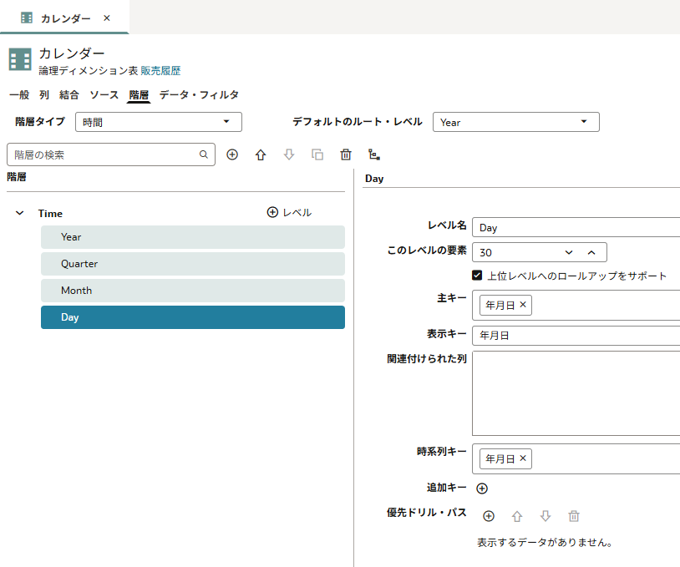Click the duplicate hierarchy icon

click(x=317, y=154)
